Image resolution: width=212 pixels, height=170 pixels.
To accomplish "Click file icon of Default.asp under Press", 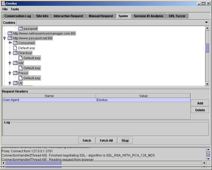I will [x=20, y=78].
